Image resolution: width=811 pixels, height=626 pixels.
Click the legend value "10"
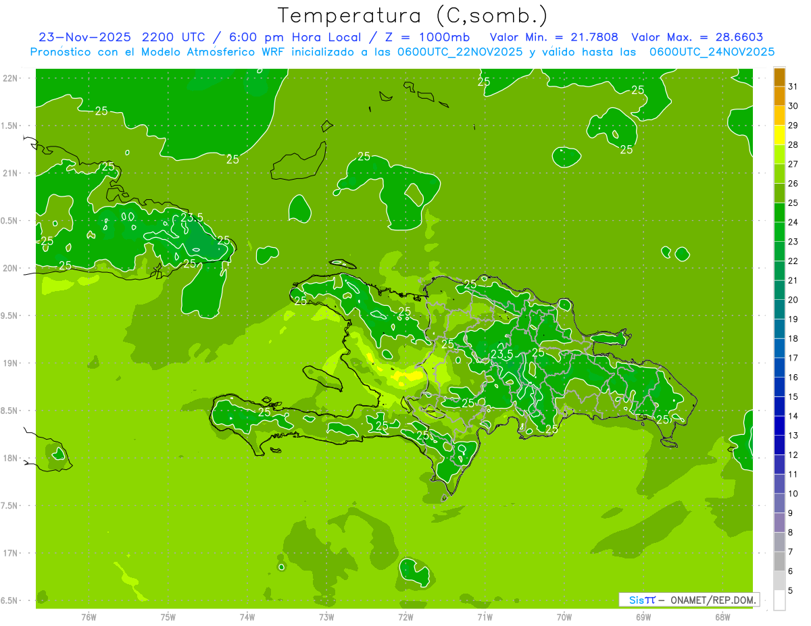(793, 494)
